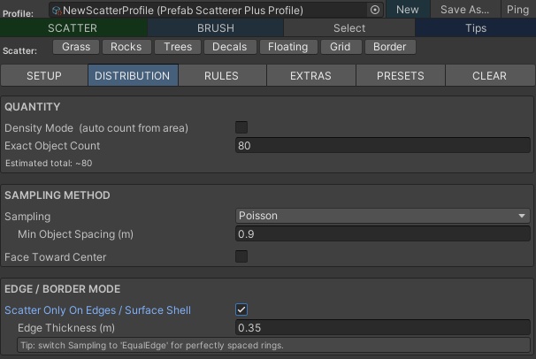Click the 'Estimated total: ~80' text

coord(49,164)
